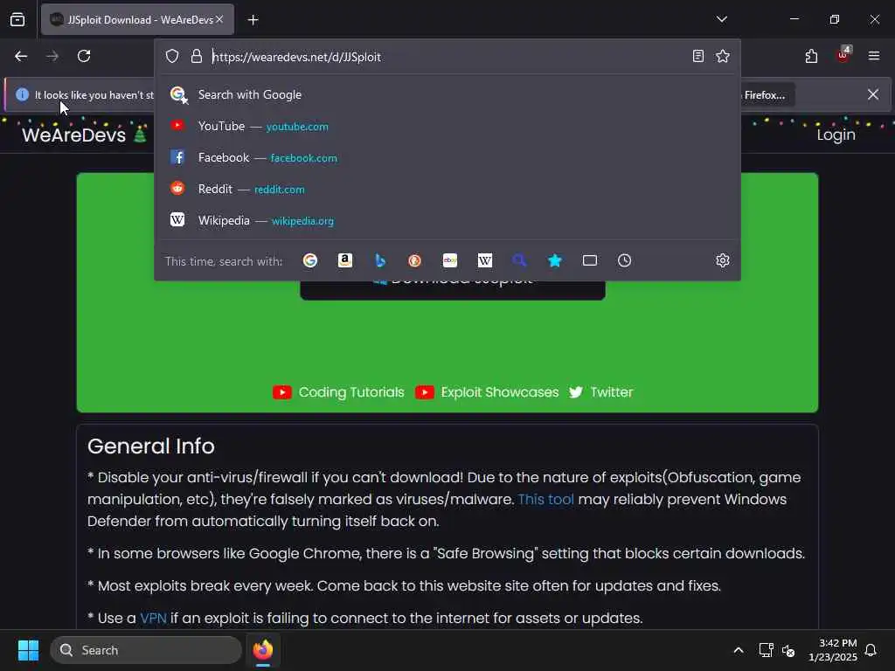Viewport: 895px width, 671px height.
Task: Open search settings gear icon
Action: coord(723,260)
